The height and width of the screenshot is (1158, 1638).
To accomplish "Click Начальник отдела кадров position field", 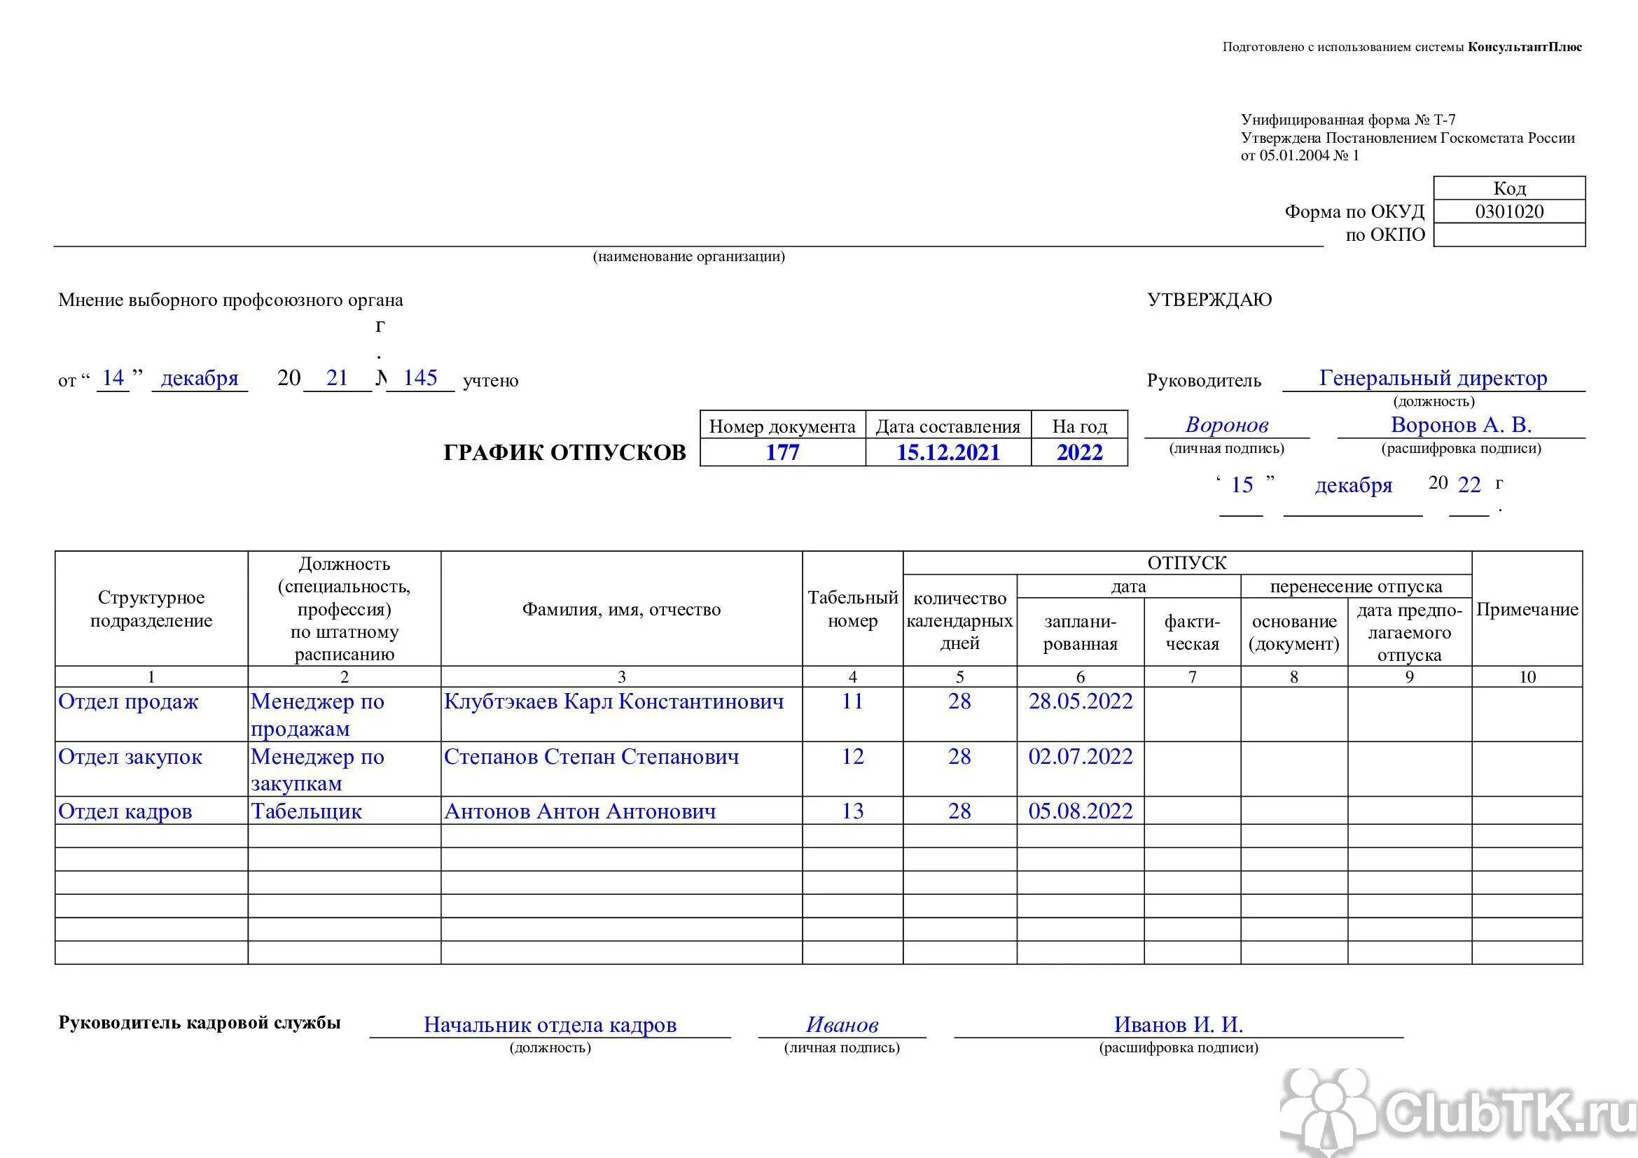I will pyautogui.click(x=549, y=1025).
